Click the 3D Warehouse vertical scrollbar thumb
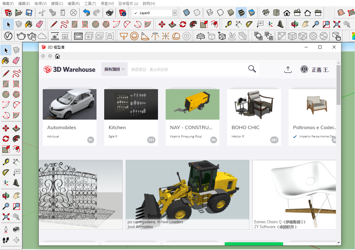The image size is (355, 250). click(x=338, y=85)
